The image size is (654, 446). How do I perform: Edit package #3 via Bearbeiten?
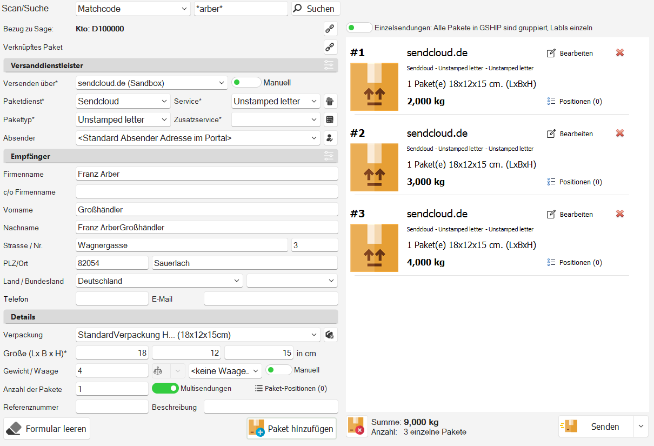pos(570,214)
